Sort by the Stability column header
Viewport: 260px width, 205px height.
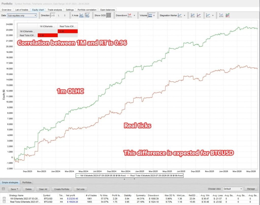[128, 195]
